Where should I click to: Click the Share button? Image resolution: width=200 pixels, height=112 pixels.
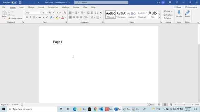[177, 7]
